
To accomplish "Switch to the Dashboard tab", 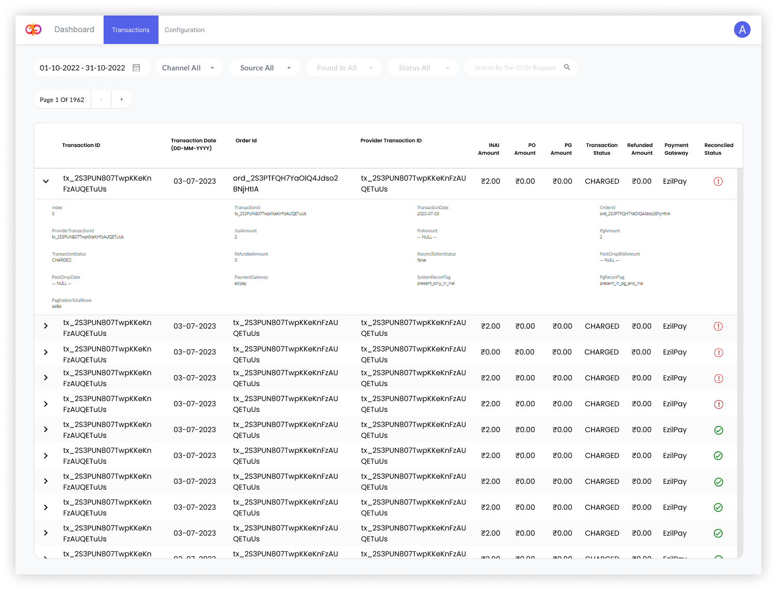I will pos(74,30).
